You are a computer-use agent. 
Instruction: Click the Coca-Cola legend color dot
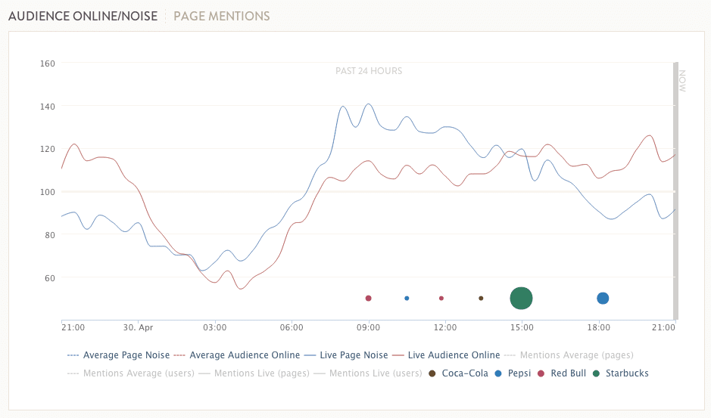(432, 373)
